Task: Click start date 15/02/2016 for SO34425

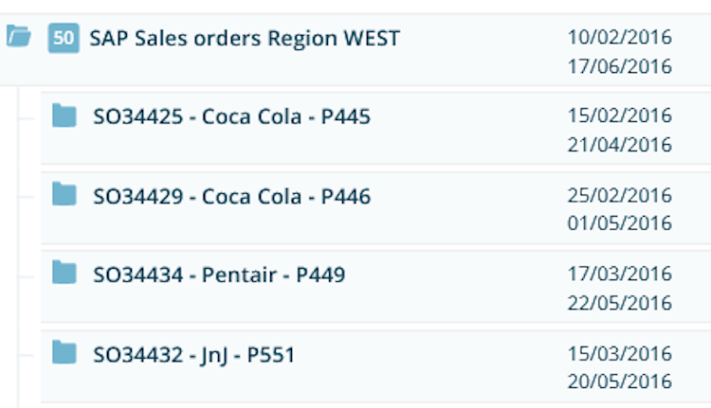Action: point(620,115)
